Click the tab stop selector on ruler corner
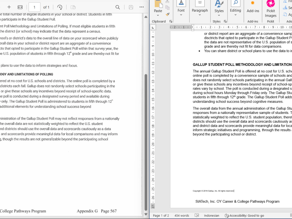 click(x=153, y=28)
